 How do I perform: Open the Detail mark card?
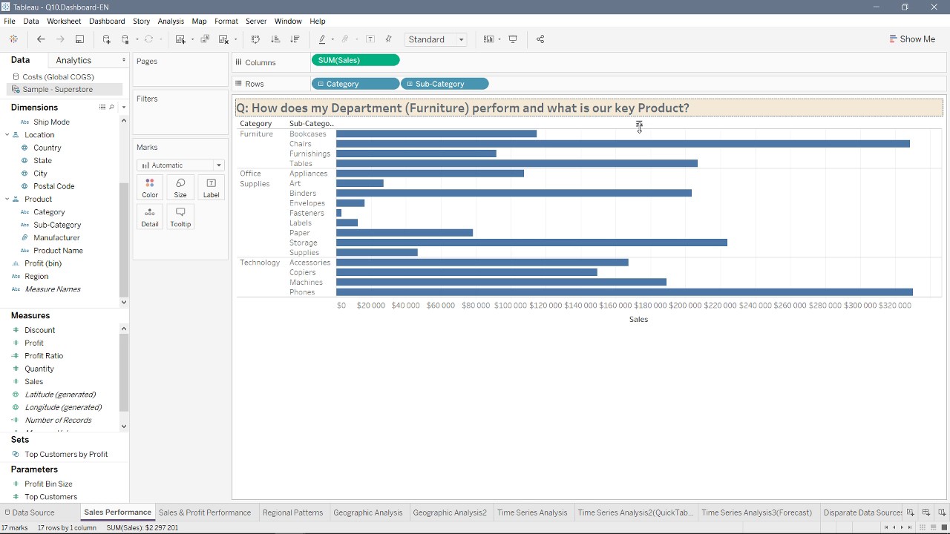150,217
